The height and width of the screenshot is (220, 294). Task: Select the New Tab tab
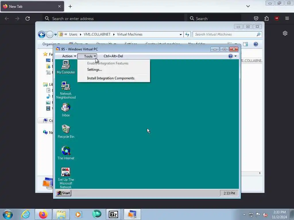[x=32, y=7]
